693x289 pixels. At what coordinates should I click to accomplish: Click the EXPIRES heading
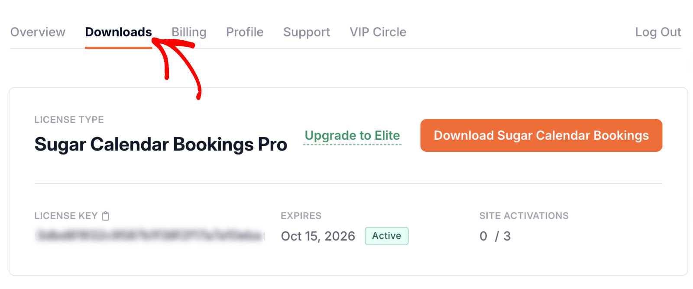[301, 215]
